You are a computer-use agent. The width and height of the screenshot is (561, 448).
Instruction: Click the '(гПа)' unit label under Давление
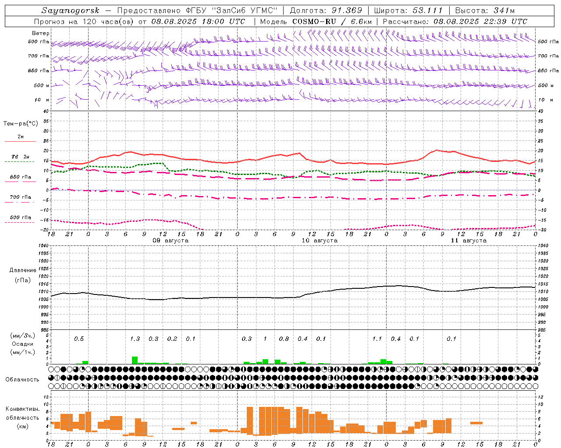[x=23, y=280]
